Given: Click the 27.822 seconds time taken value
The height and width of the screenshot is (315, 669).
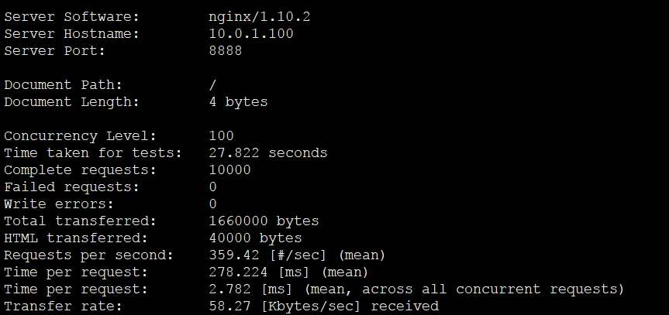Looking at the screenshot, I should [268, 153].
